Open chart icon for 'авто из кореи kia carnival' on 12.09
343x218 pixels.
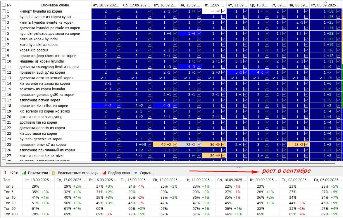coord(223,156)
